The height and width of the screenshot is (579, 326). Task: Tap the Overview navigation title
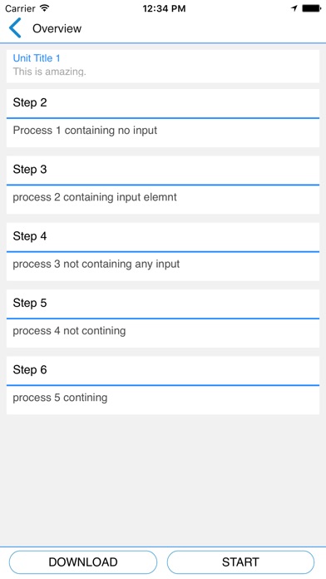[57, 28]
